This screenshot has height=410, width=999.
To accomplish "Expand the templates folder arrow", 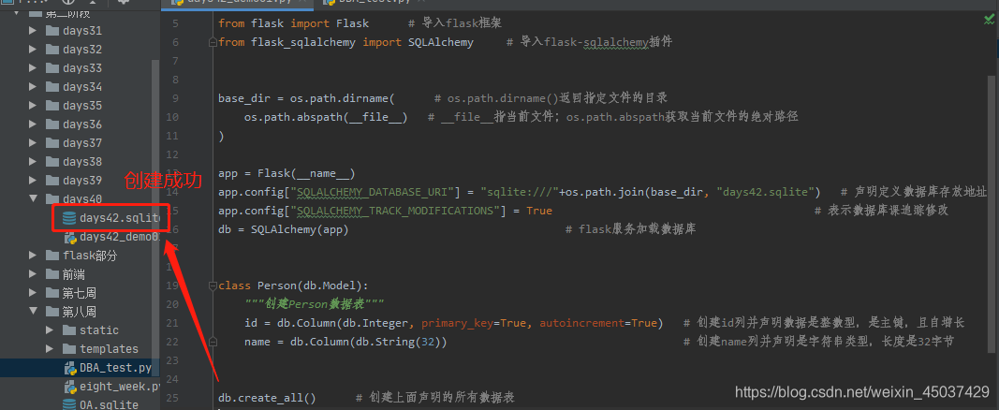I will (x=50, y=349).
